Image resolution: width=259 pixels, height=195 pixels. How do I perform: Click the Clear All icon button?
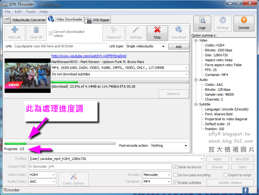(x=36, y=33)
